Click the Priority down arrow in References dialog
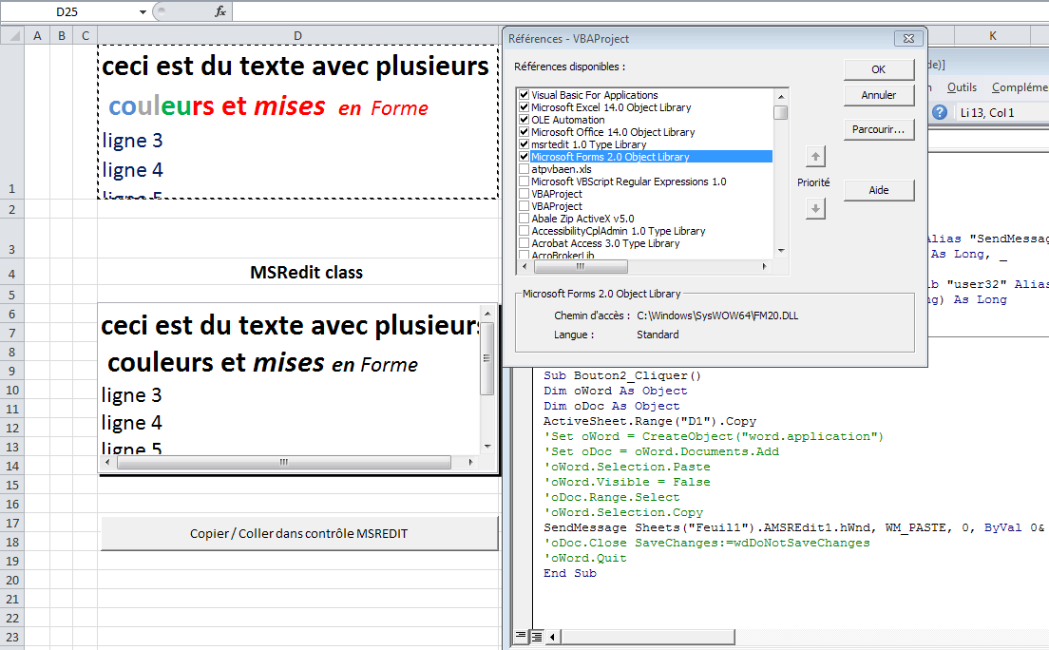 click(814, 208)
